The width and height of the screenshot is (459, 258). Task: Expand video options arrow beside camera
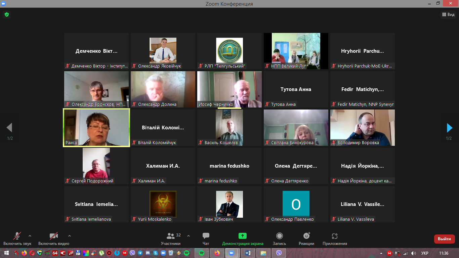70,236
